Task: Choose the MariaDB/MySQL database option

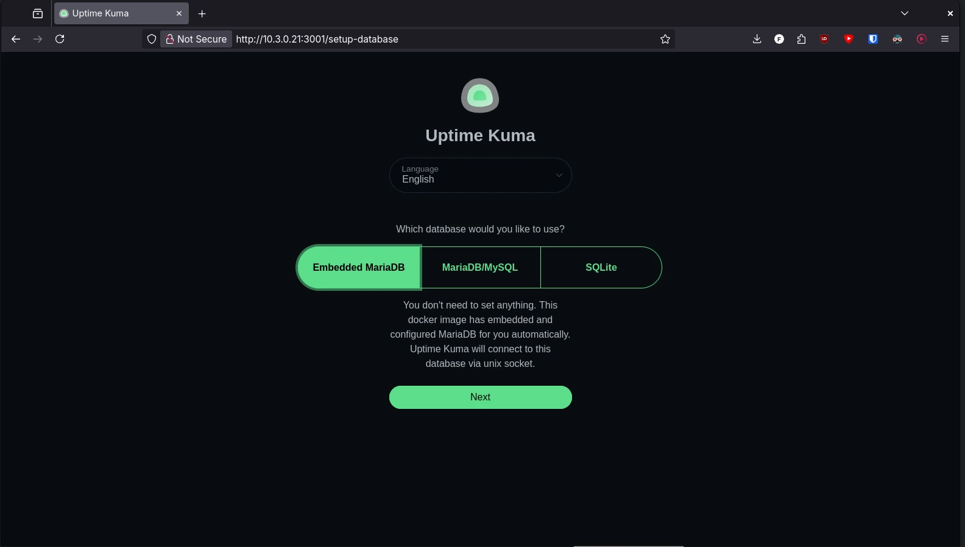Action: click(x=480, y=268)
